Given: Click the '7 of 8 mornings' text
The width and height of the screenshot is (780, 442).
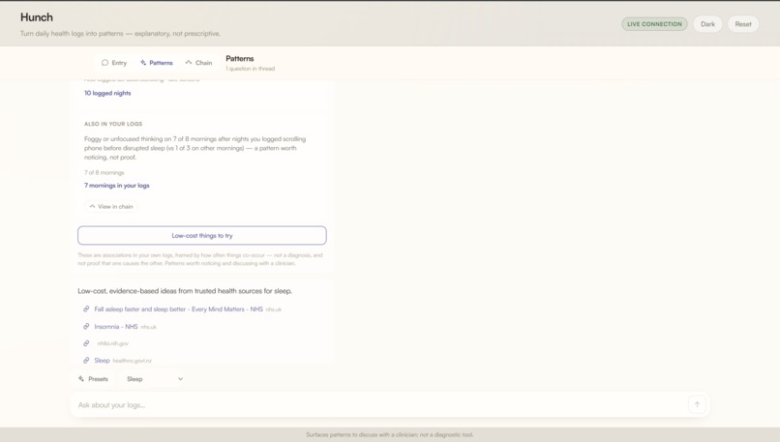Looking at the screenshot, I should pyautogui.click(x=104, y=172).
